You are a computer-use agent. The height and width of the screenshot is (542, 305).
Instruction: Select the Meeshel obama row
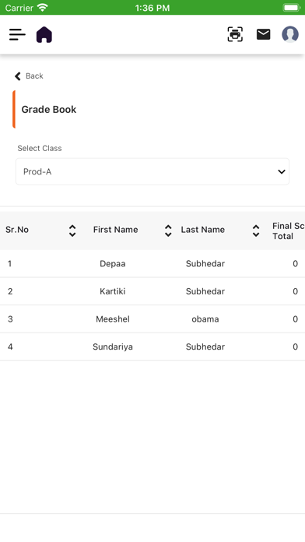tap(152, 319)
